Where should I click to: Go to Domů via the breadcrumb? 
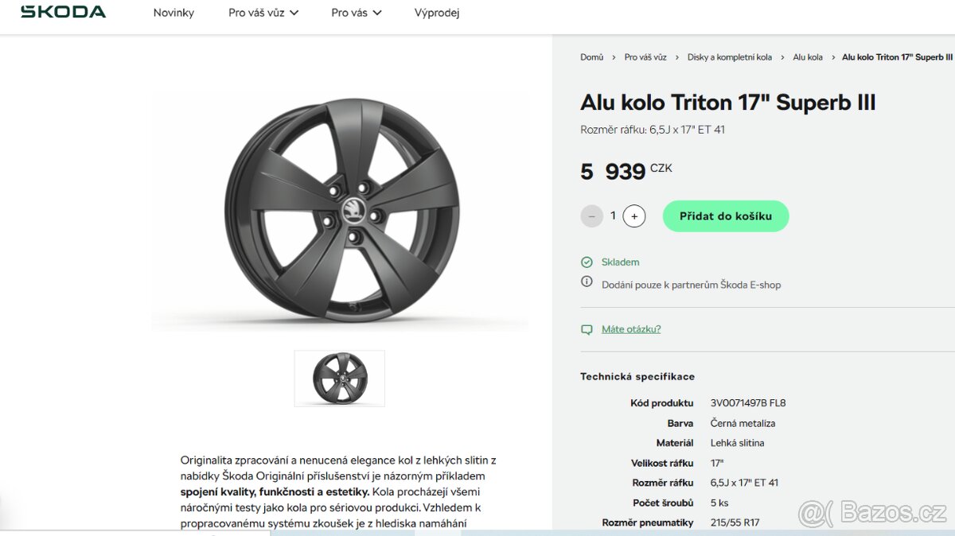pyautogui.click(x=591, y=56)
